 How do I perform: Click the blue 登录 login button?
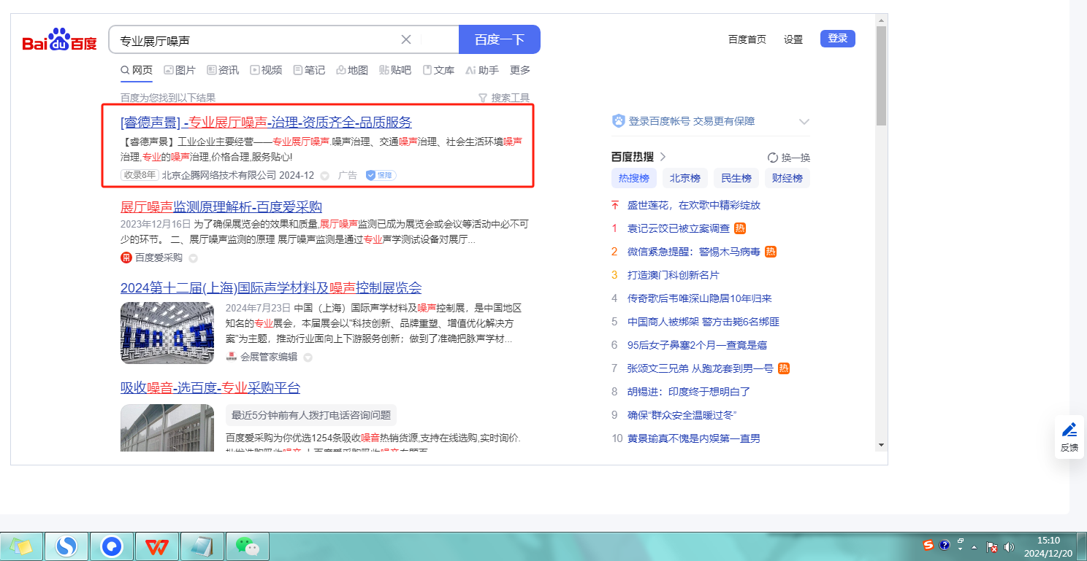[x=837, y=39]
